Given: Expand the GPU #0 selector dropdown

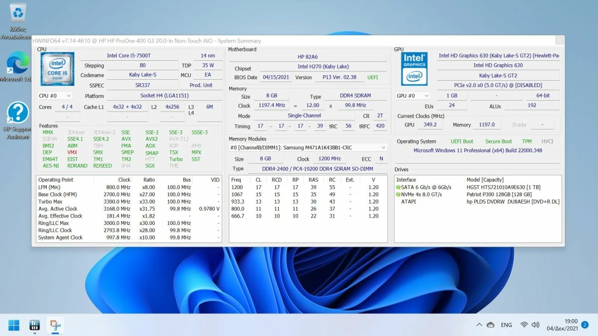Looking at the screenshot, I should click(413, 96).
